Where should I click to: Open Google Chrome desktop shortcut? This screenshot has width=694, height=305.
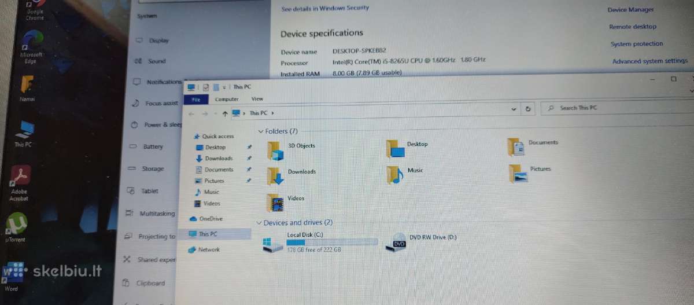pos(34,10)
